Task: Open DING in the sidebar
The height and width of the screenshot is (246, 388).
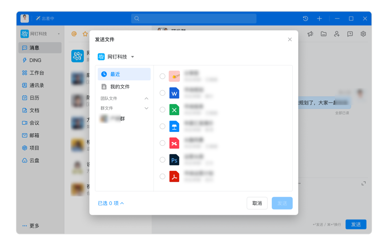Action: [x=35, y=60]
